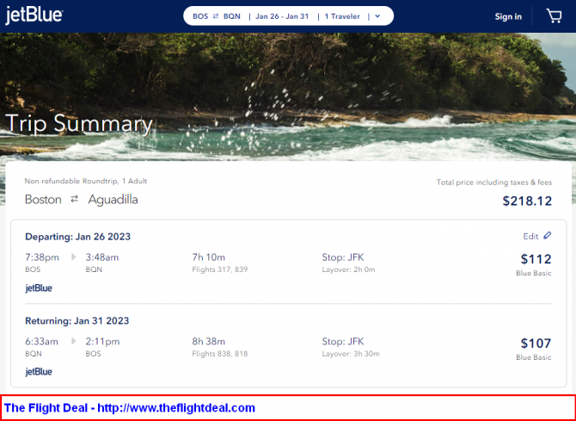Click the jetBlue airline logo under returning flight
The height and width of the screenshot is (421, 576).
pyautogui.click(x=39, y=372)
